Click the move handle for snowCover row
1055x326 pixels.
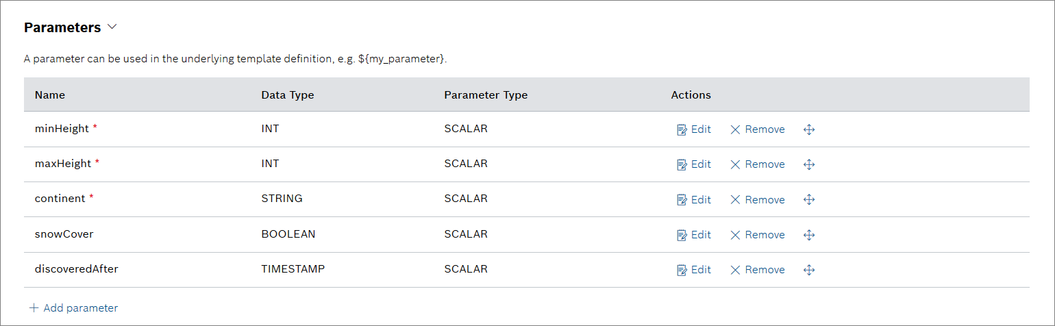pos(808,235)
